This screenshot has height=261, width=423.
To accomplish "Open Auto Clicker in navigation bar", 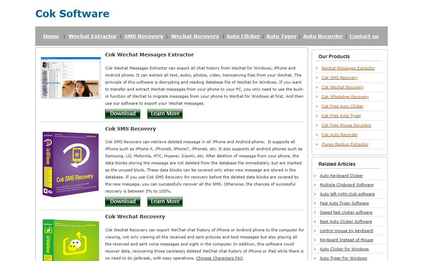I will point(243,36).
